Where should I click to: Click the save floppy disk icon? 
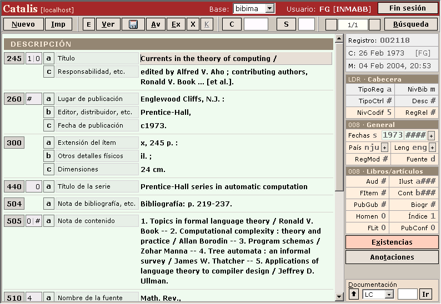[133, 24]
